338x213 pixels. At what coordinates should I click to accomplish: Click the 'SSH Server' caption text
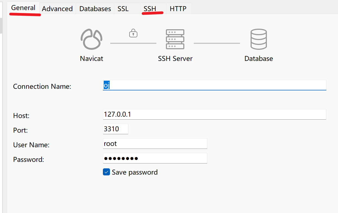point(175,59)
